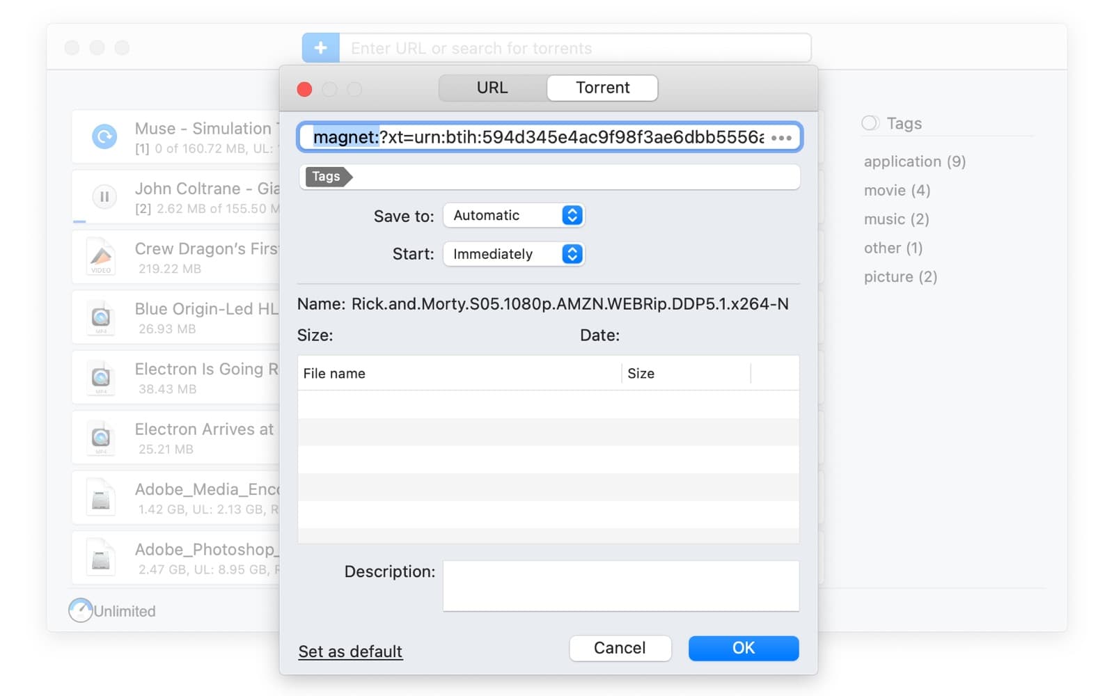Image resolution: width=1114 pixels, height=696 pixels.
Task: Click the Muse download refresh icon
Action: click(104, 136)
